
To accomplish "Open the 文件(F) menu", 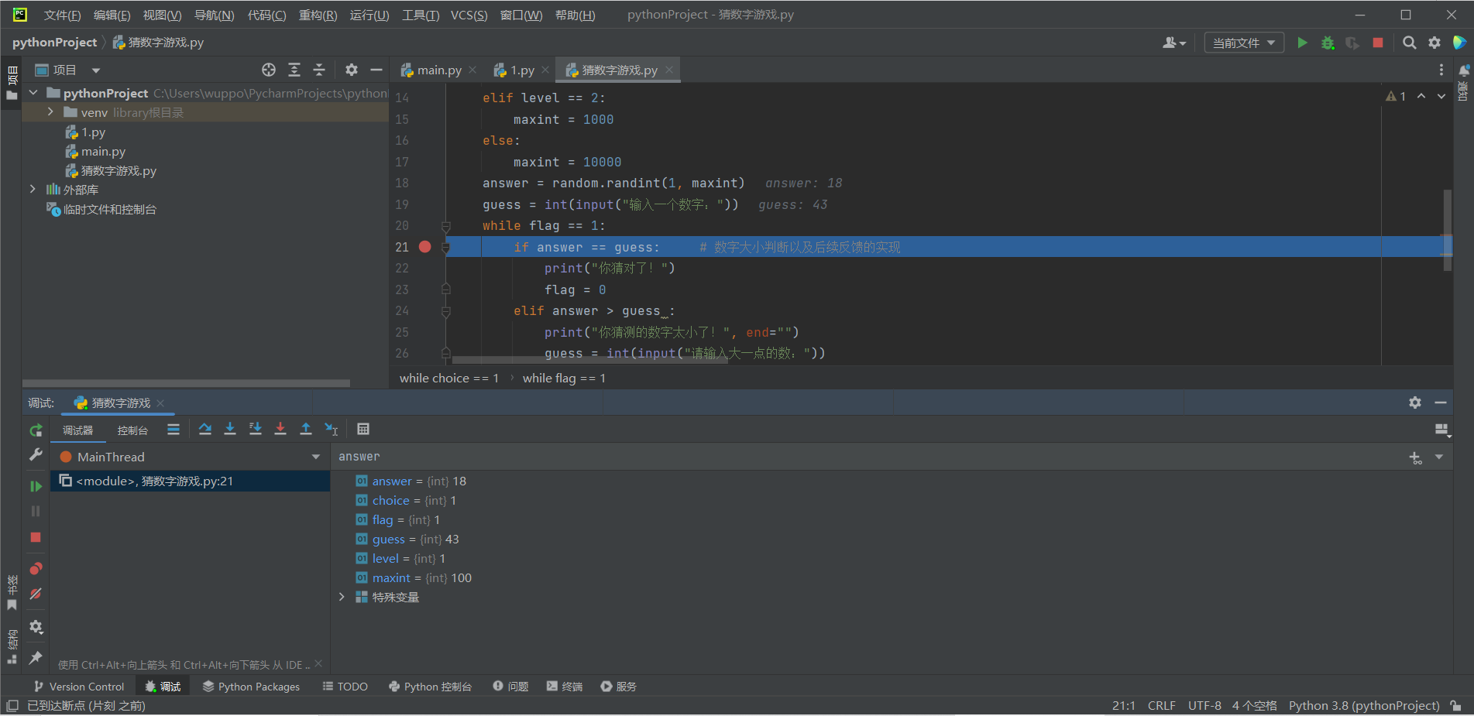I will pyautogui.click(x=62, y=15).
